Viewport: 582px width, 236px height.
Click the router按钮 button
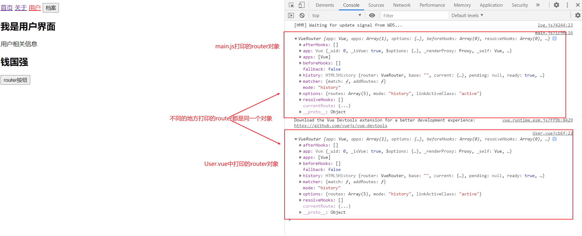tap(15, 80)
